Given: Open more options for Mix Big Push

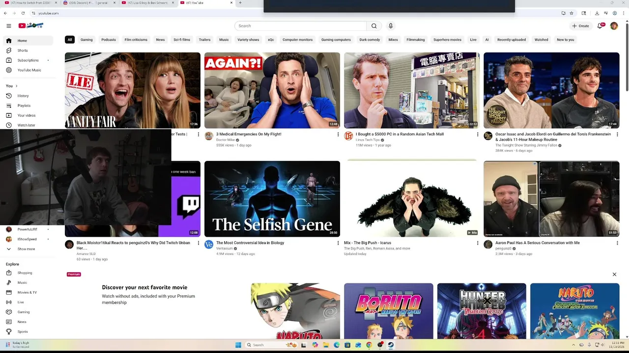Looking at the screenshot, I should coord(478,243).
